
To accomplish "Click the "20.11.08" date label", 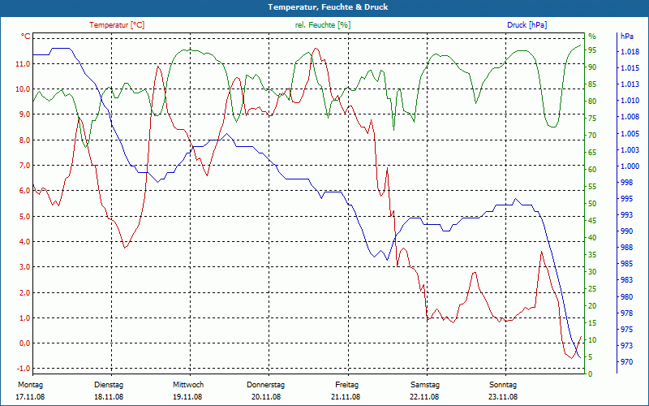I will [x=266, y=397].
